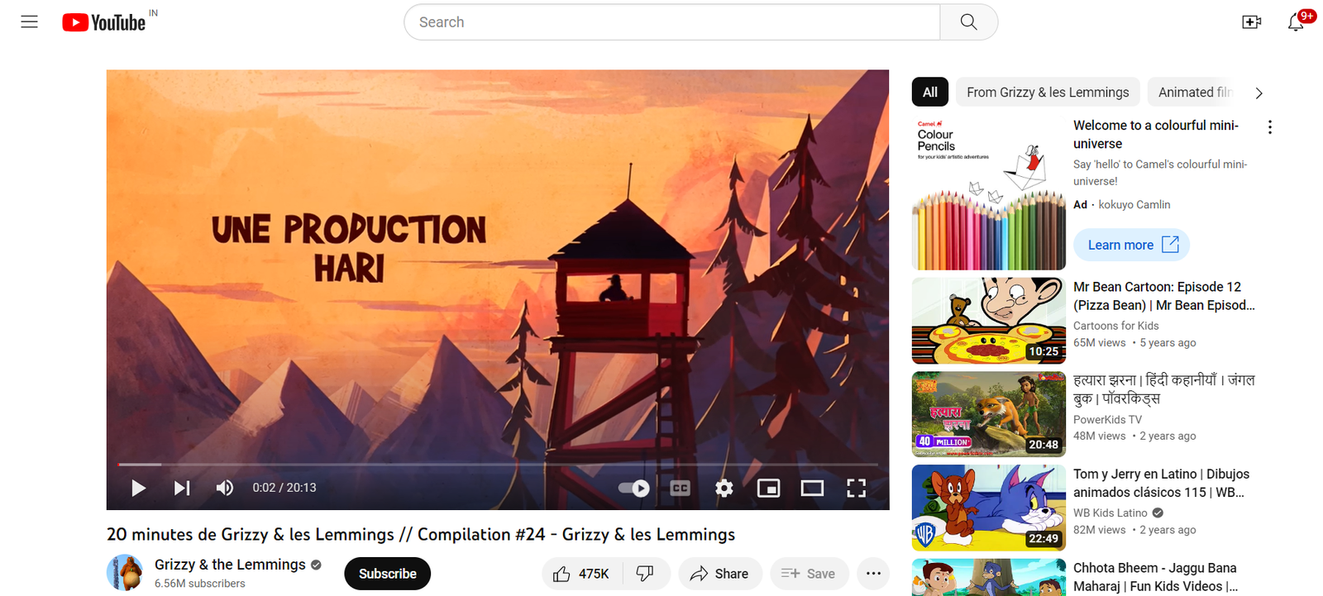Image resolution: width=1323 pixels, height=596 pixels.
Task: Open more actions menu beside Save
Action: [873, 573]
